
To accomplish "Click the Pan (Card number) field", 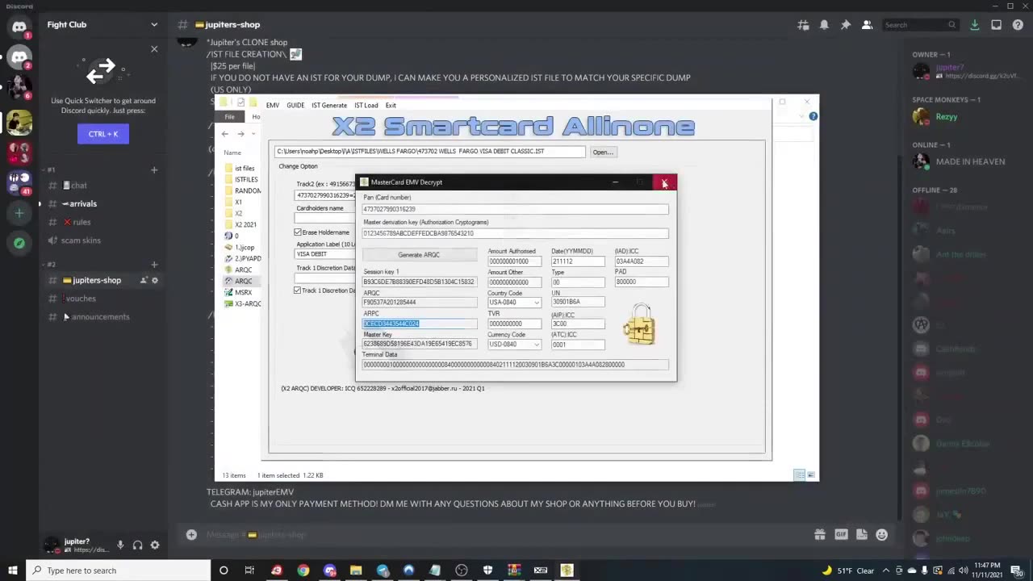I will coord(516,210).
